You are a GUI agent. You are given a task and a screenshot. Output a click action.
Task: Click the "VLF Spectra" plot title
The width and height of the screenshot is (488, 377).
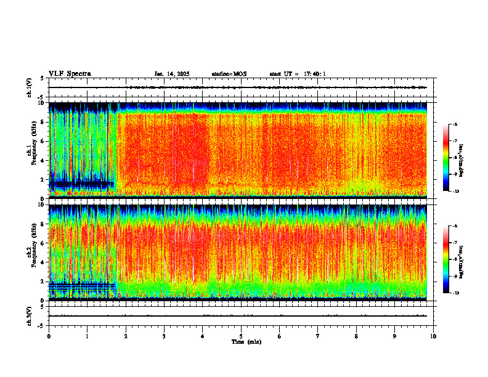(70, 74)
